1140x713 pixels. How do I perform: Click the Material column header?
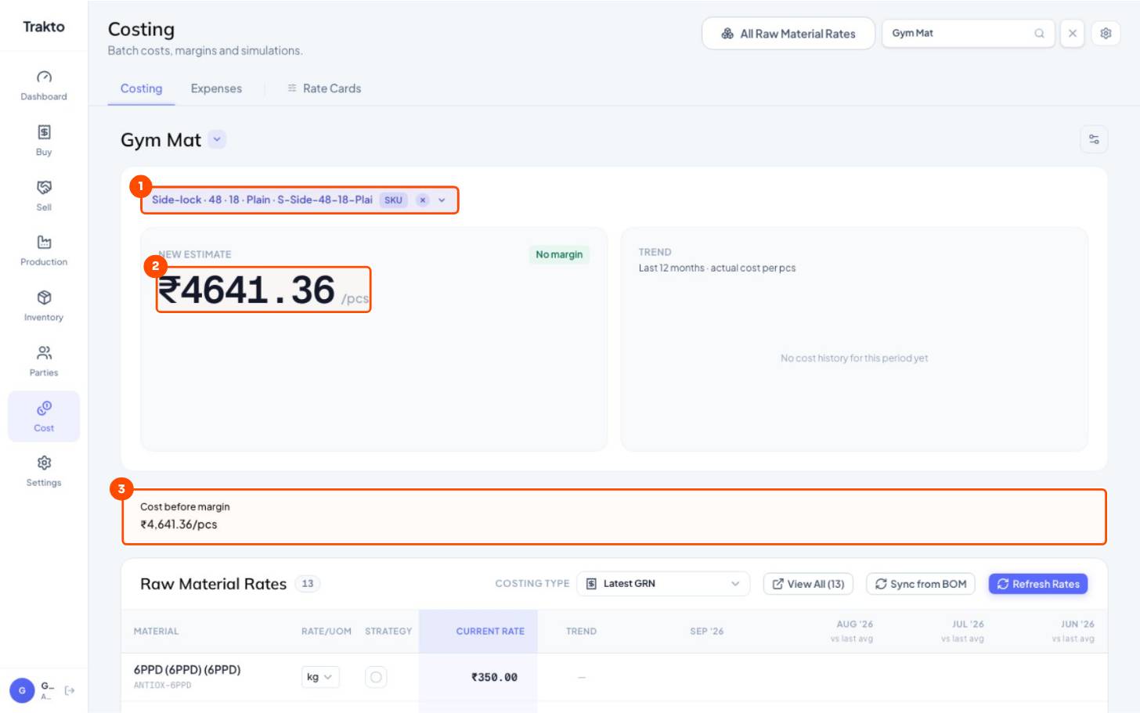pyautogui.click(x=156, y=632)
